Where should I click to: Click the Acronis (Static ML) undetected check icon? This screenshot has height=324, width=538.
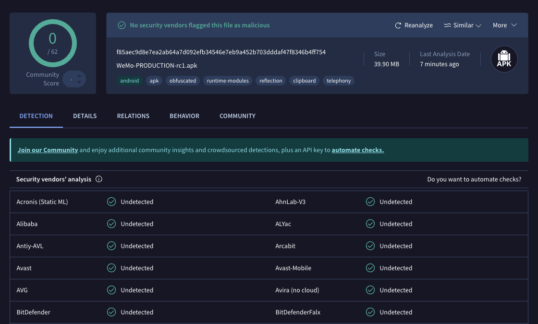pyautogui.click(x=111, y=202)
